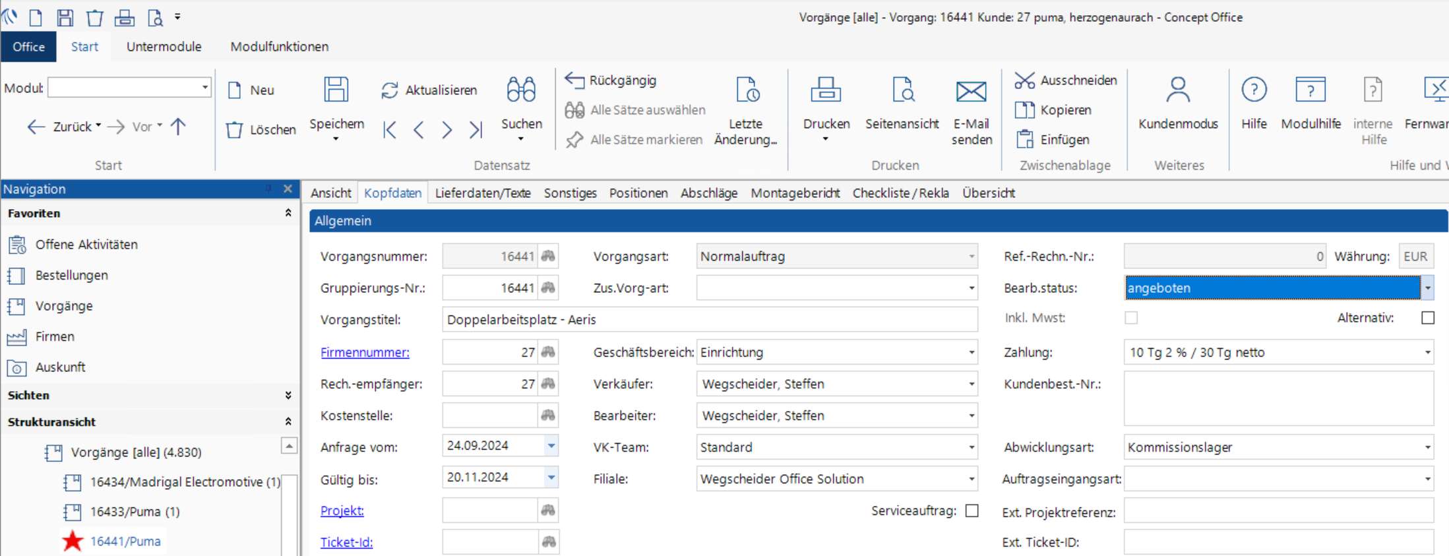This screenshot has height=556, width=1449.
Task: Open Hilfe question mark
Action: point(1254,104)
